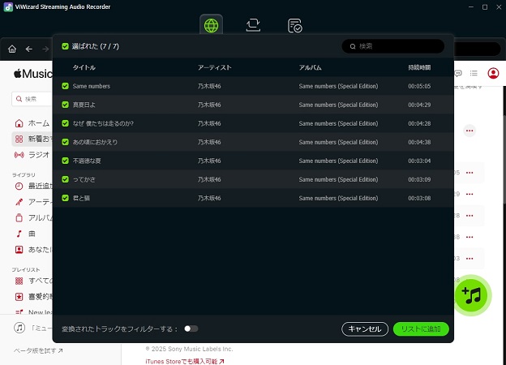Minimize the ViWizard window

pos(471,6)
